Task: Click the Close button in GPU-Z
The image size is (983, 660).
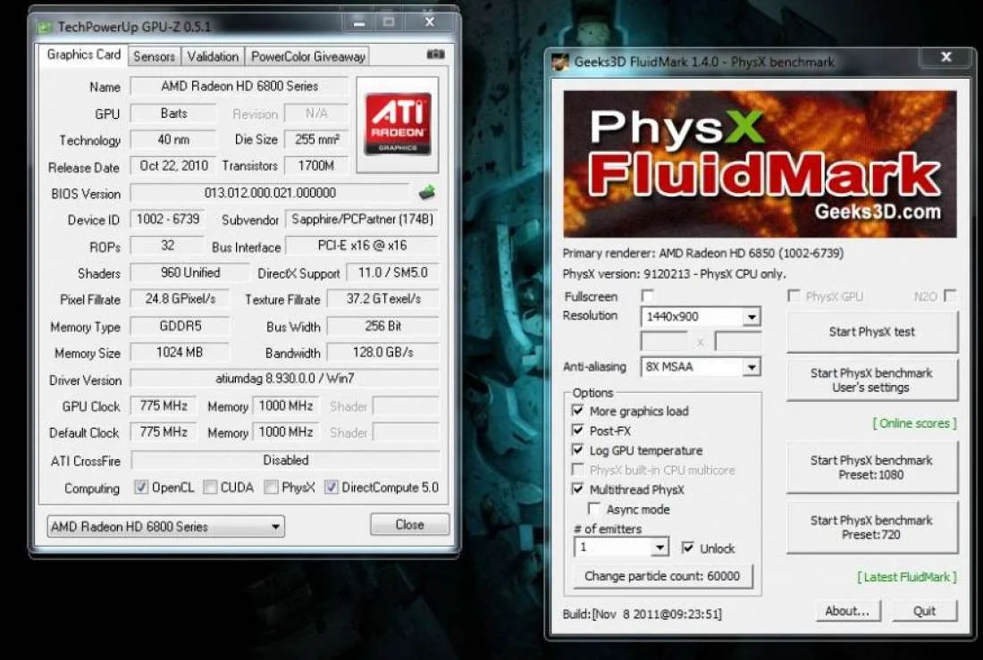Action: (x=409, y=524)
